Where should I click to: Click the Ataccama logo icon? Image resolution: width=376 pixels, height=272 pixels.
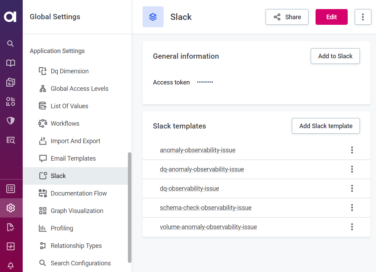click(x=10, y=16)
